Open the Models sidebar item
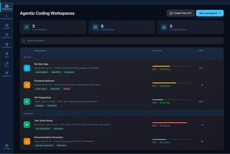 7,26
